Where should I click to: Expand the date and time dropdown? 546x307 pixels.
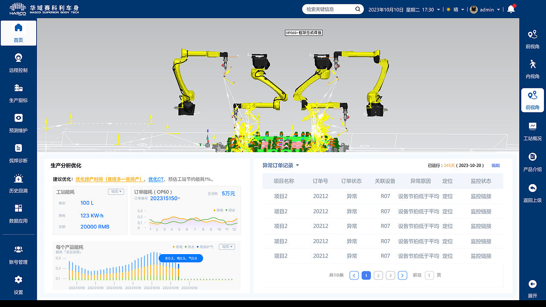(439, 10)
